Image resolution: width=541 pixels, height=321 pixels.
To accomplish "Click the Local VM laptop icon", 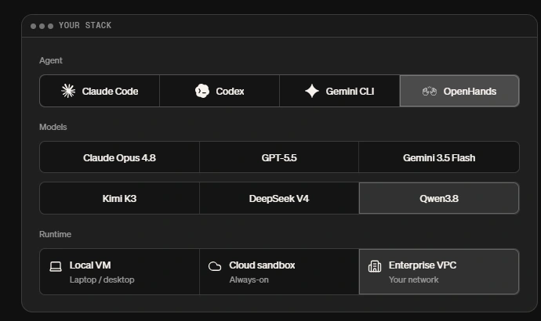I will click(56, 266).
